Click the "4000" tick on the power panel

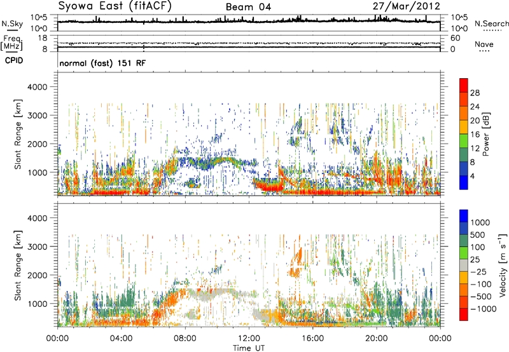click(x=37, y=87)
